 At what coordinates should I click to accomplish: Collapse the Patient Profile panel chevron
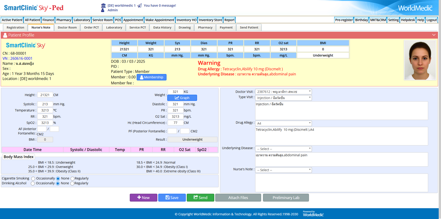pos(434,35)
